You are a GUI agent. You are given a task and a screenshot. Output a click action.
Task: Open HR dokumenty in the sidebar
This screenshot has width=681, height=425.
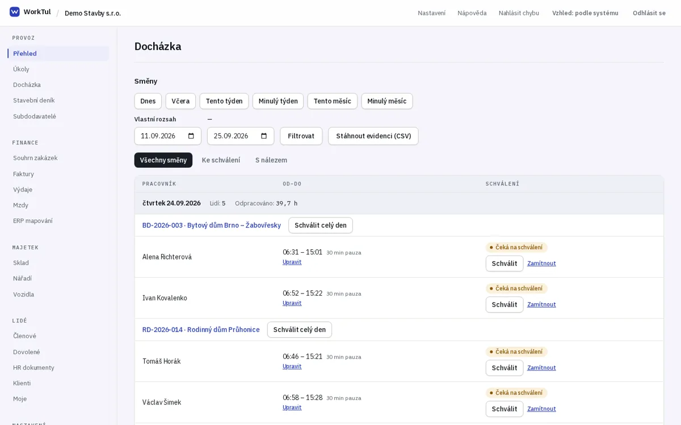[x=58, y=368]
